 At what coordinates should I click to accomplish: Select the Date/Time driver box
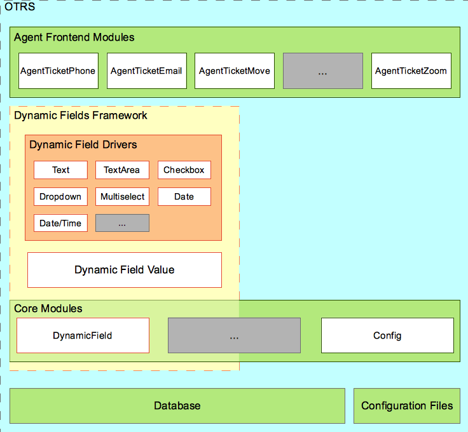click(x=60, y=223)
